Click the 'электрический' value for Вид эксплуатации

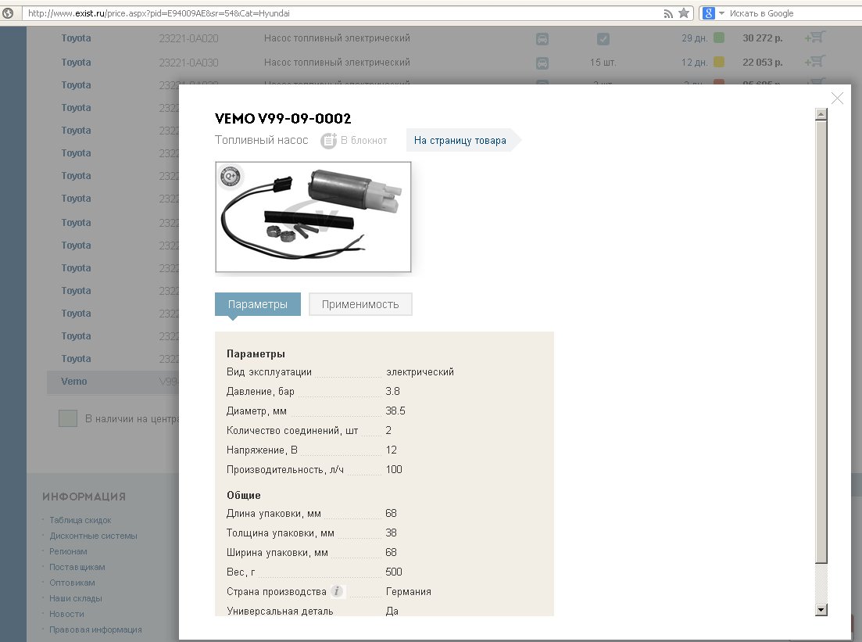tap(420, 372)
